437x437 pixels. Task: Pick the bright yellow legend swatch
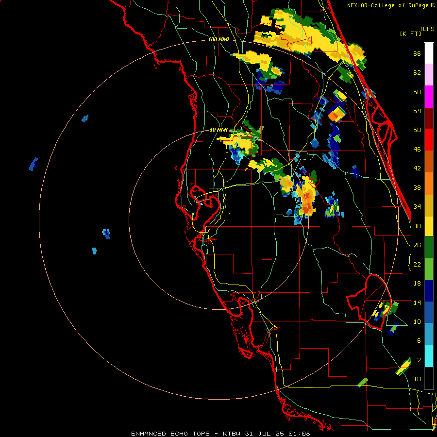click(429, 227)
